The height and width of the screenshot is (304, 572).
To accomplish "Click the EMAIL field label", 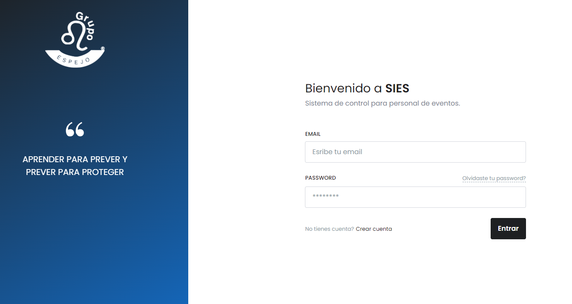I will pyautogui.click(x=313, y=134).
